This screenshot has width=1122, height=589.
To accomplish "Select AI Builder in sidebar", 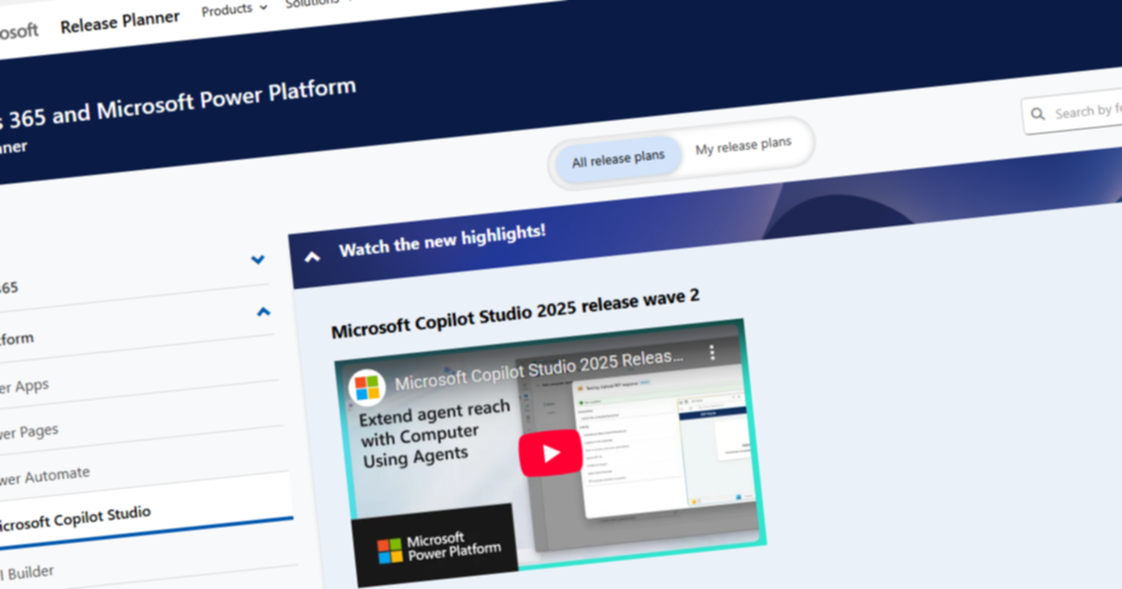I will tap(28, 572).
